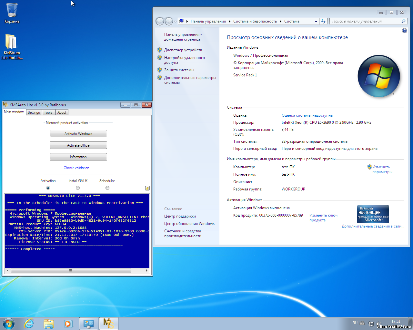Screen dimensions: 413x330
Task: Click the Information button
Action: (x=78, y=157)
